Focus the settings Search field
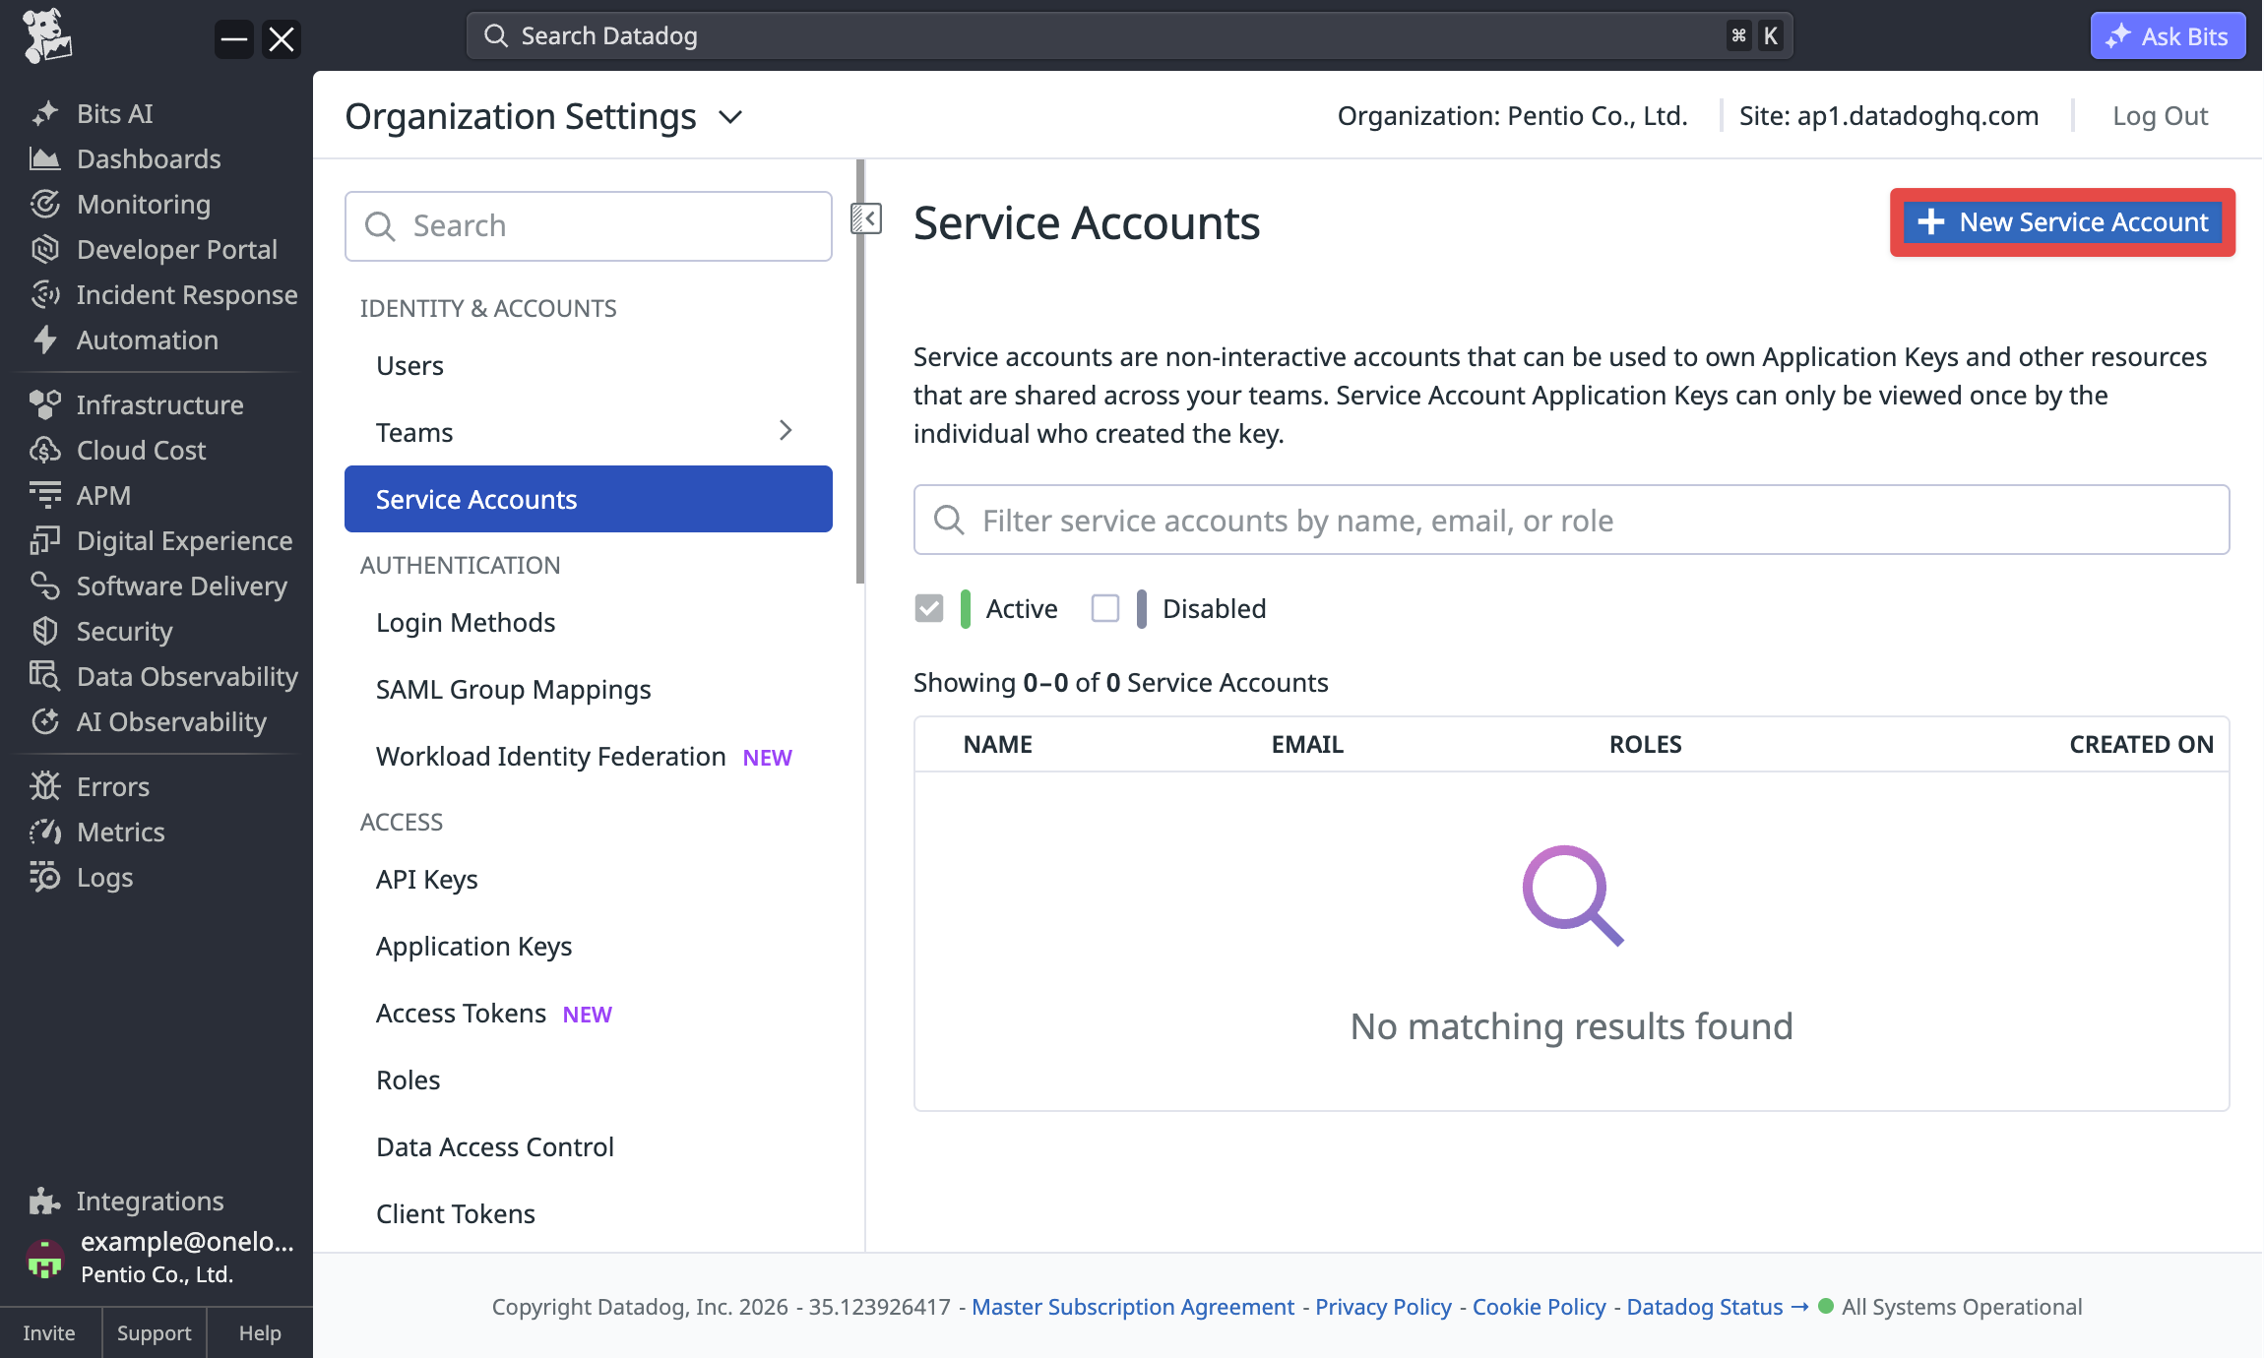The height and width of the screenshot is (1358, 2264). pyautogui.click(x=589, y=226)
